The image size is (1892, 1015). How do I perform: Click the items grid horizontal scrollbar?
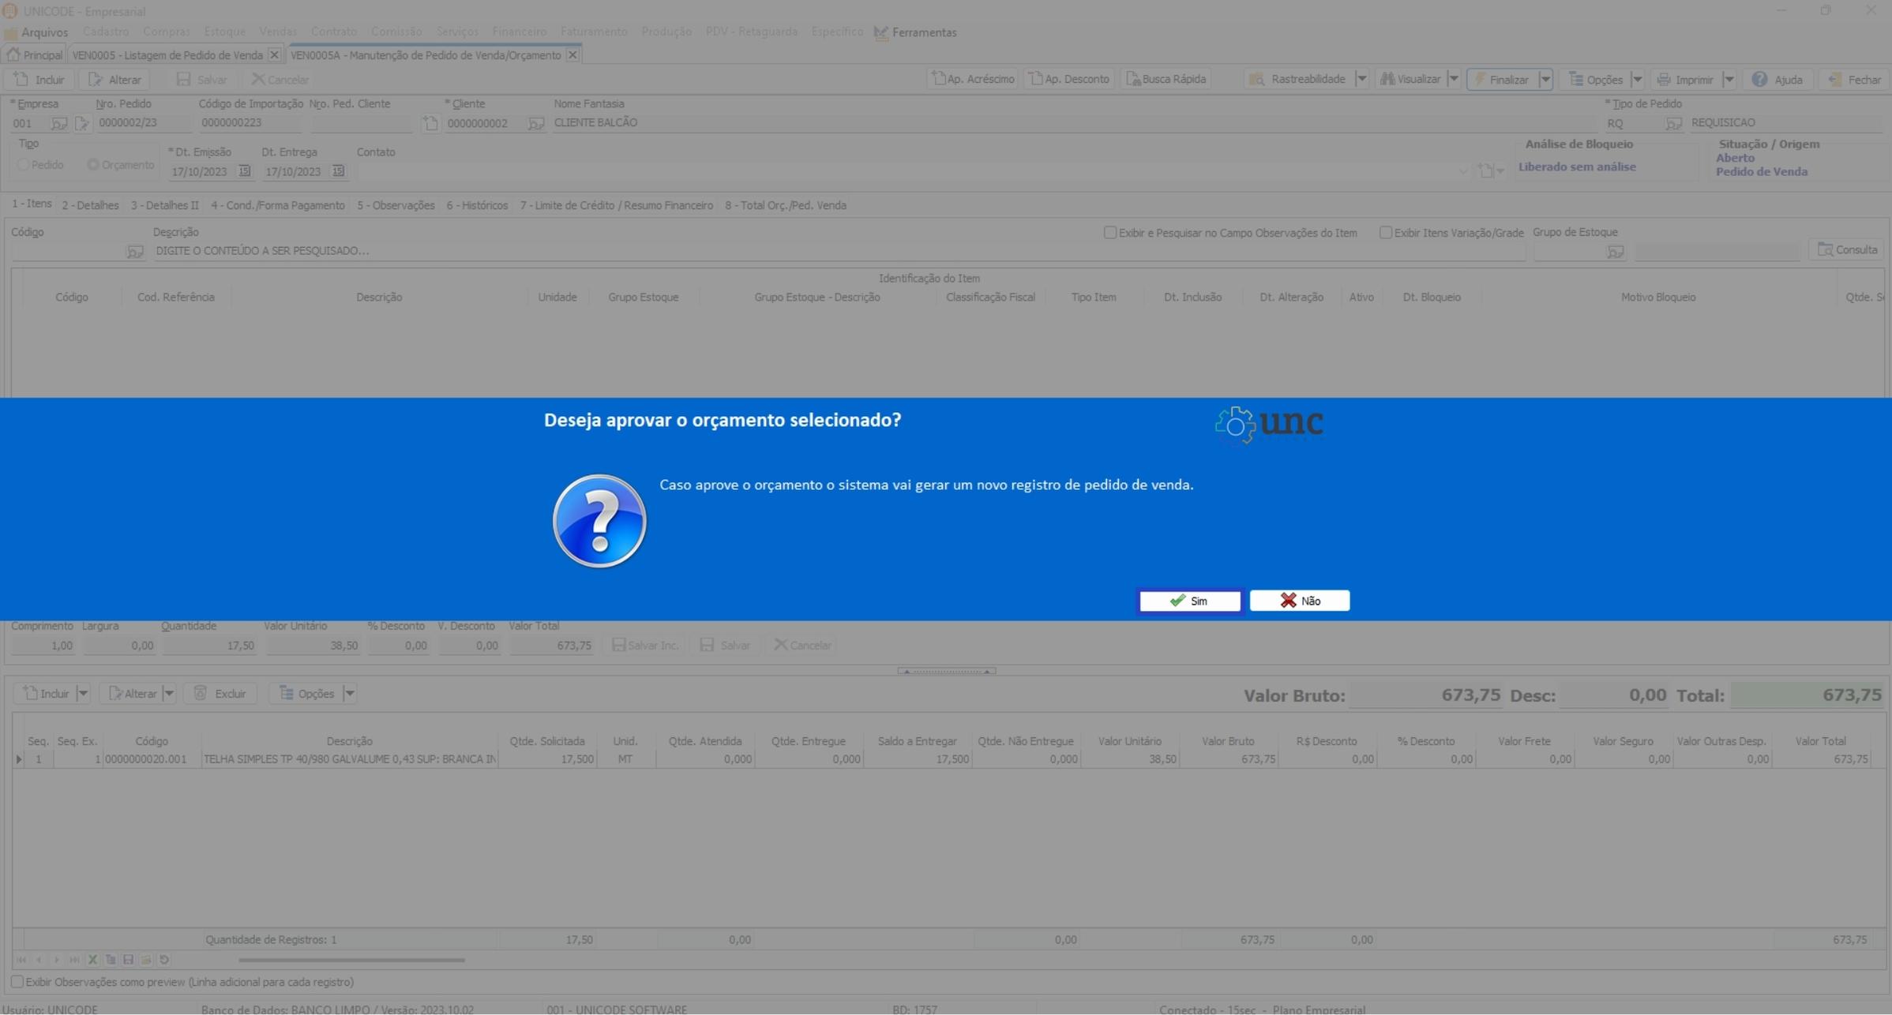click(351, 961)
